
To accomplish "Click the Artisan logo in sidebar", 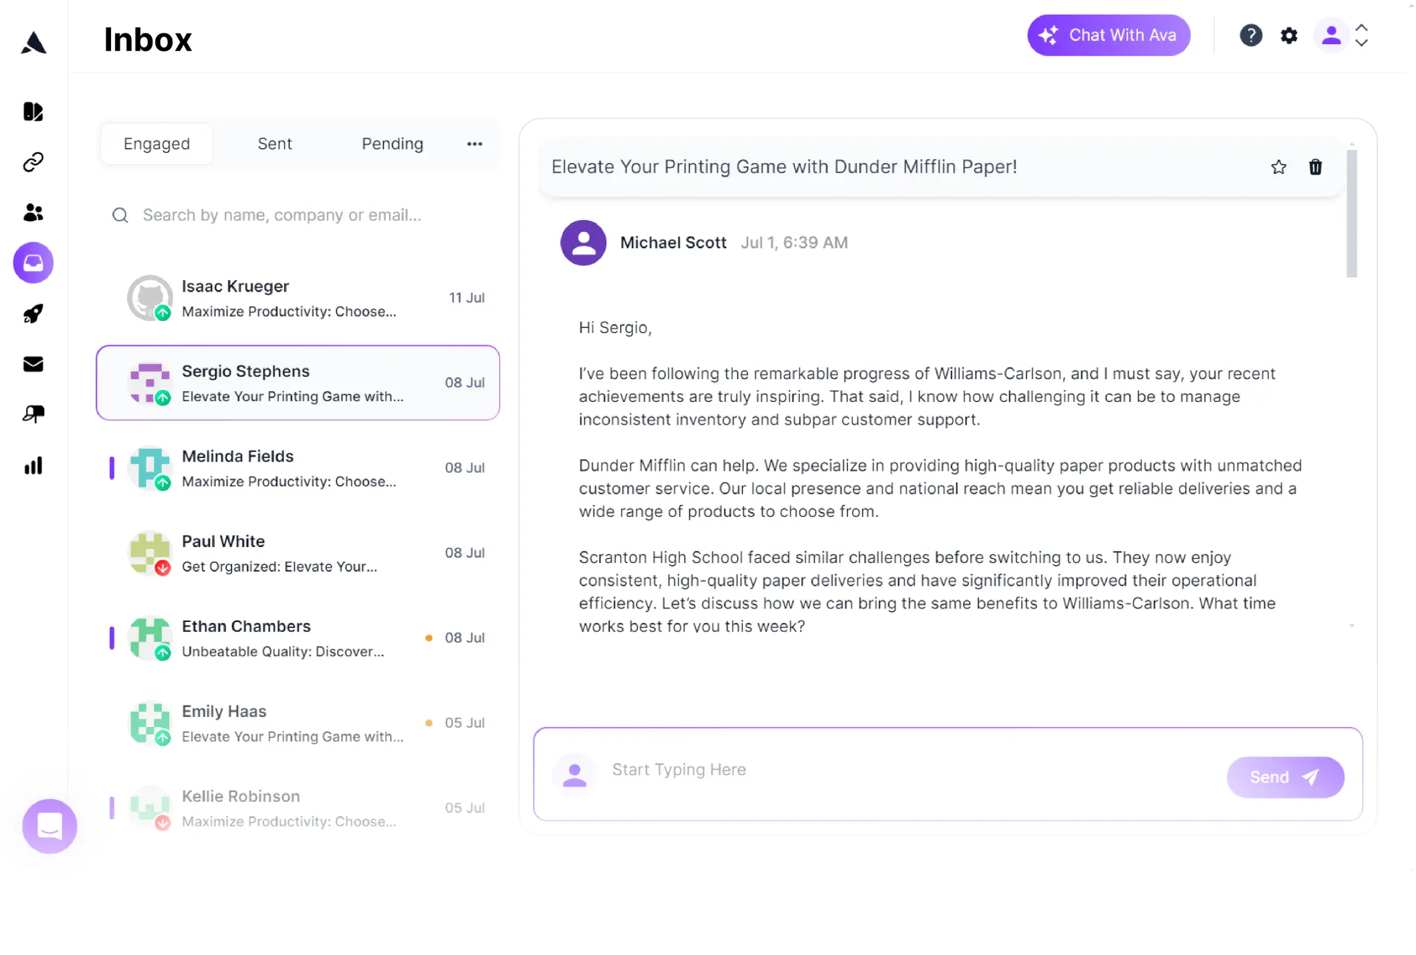I will pyautogui.click(x=33, y=42).
